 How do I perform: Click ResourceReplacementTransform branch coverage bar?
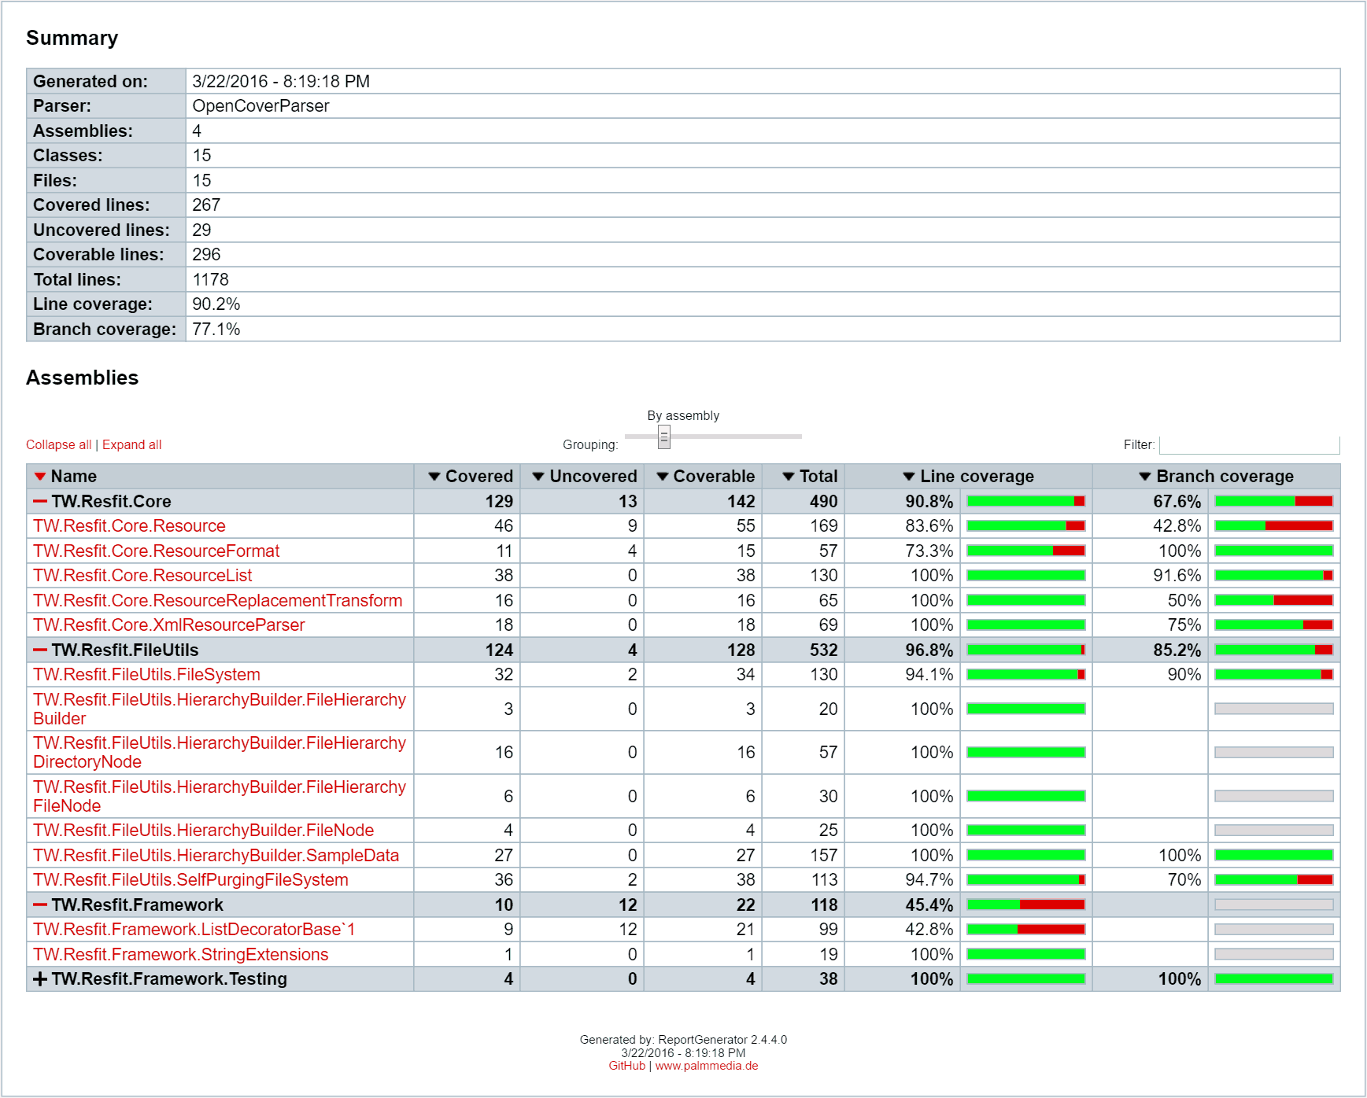click(1274, 601)
